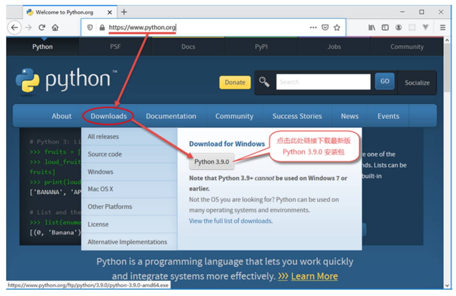Viewport: 456px width, 296px height.
Task: Click into the site Search field
Action: point(323,82)
